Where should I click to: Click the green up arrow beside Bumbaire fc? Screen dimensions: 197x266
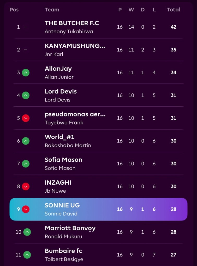point(27,255)
